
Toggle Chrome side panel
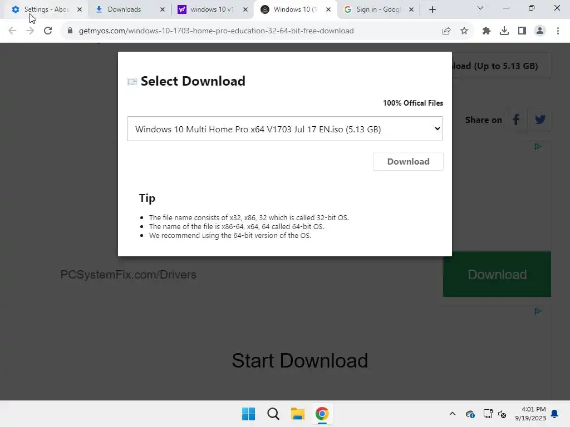pos(522,31)
